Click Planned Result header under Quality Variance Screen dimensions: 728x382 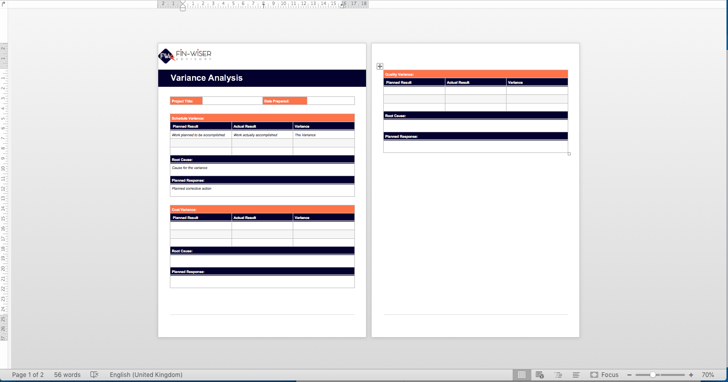414,82
